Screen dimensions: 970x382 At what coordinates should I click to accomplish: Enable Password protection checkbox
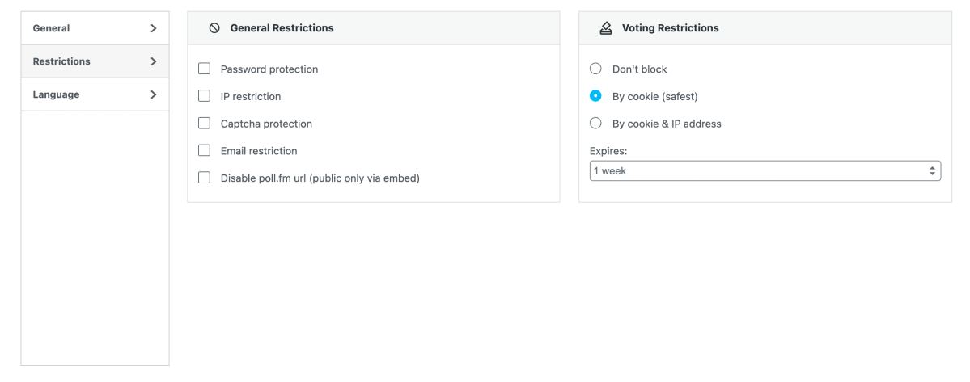tap(205, 69)
